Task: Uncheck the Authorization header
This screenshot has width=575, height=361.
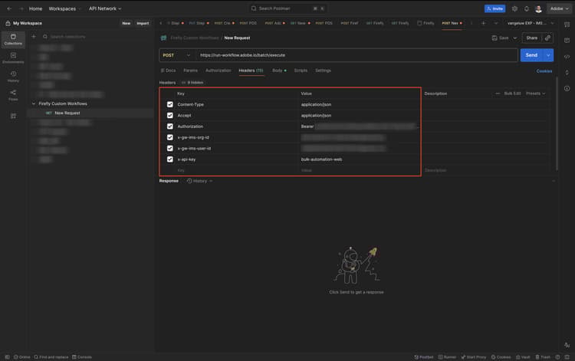Action: (169, 126)
